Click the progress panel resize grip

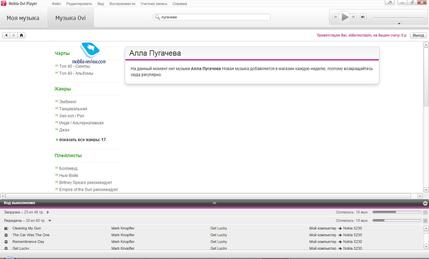tap(214, 203)
